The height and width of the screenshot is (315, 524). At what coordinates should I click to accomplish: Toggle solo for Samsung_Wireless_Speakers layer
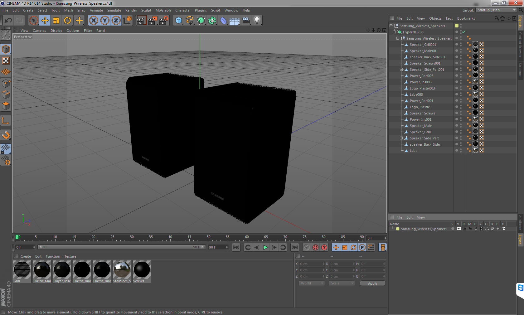[x=453, y=229]
